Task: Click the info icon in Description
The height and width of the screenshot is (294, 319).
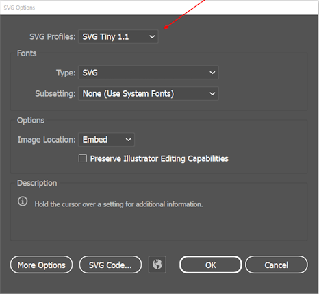Action: point(23,201)
